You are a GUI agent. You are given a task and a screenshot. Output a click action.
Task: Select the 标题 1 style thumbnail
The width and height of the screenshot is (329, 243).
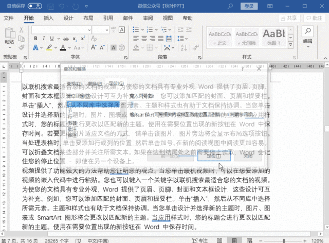275,36
